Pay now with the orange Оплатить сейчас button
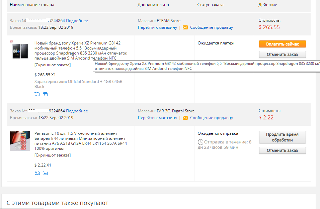 [x=282, y=44]
